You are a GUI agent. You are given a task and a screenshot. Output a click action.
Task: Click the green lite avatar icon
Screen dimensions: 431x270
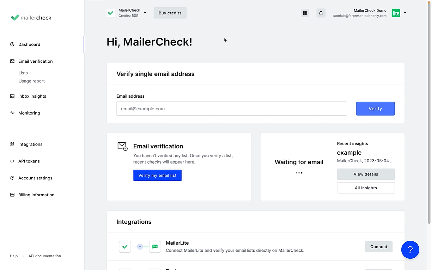pyautogui.click(x=396, y=13)
